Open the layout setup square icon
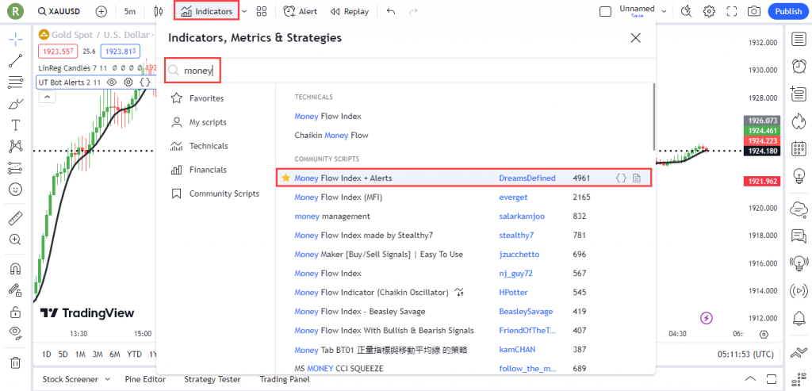This screenshot has width=812, height=391. 605,11
